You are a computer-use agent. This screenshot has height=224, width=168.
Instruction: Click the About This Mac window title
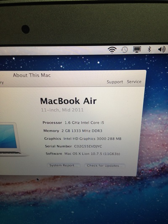tap(32, 75)
